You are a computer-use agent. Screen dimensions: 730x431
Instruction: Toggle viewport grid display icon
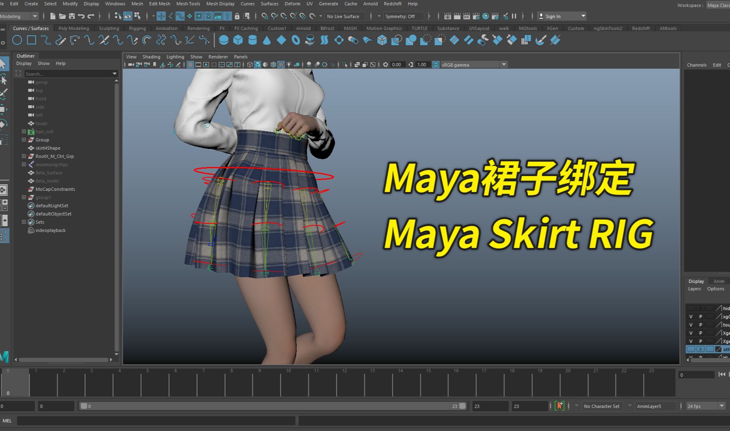pyautogui.click(x=190, y=65)
